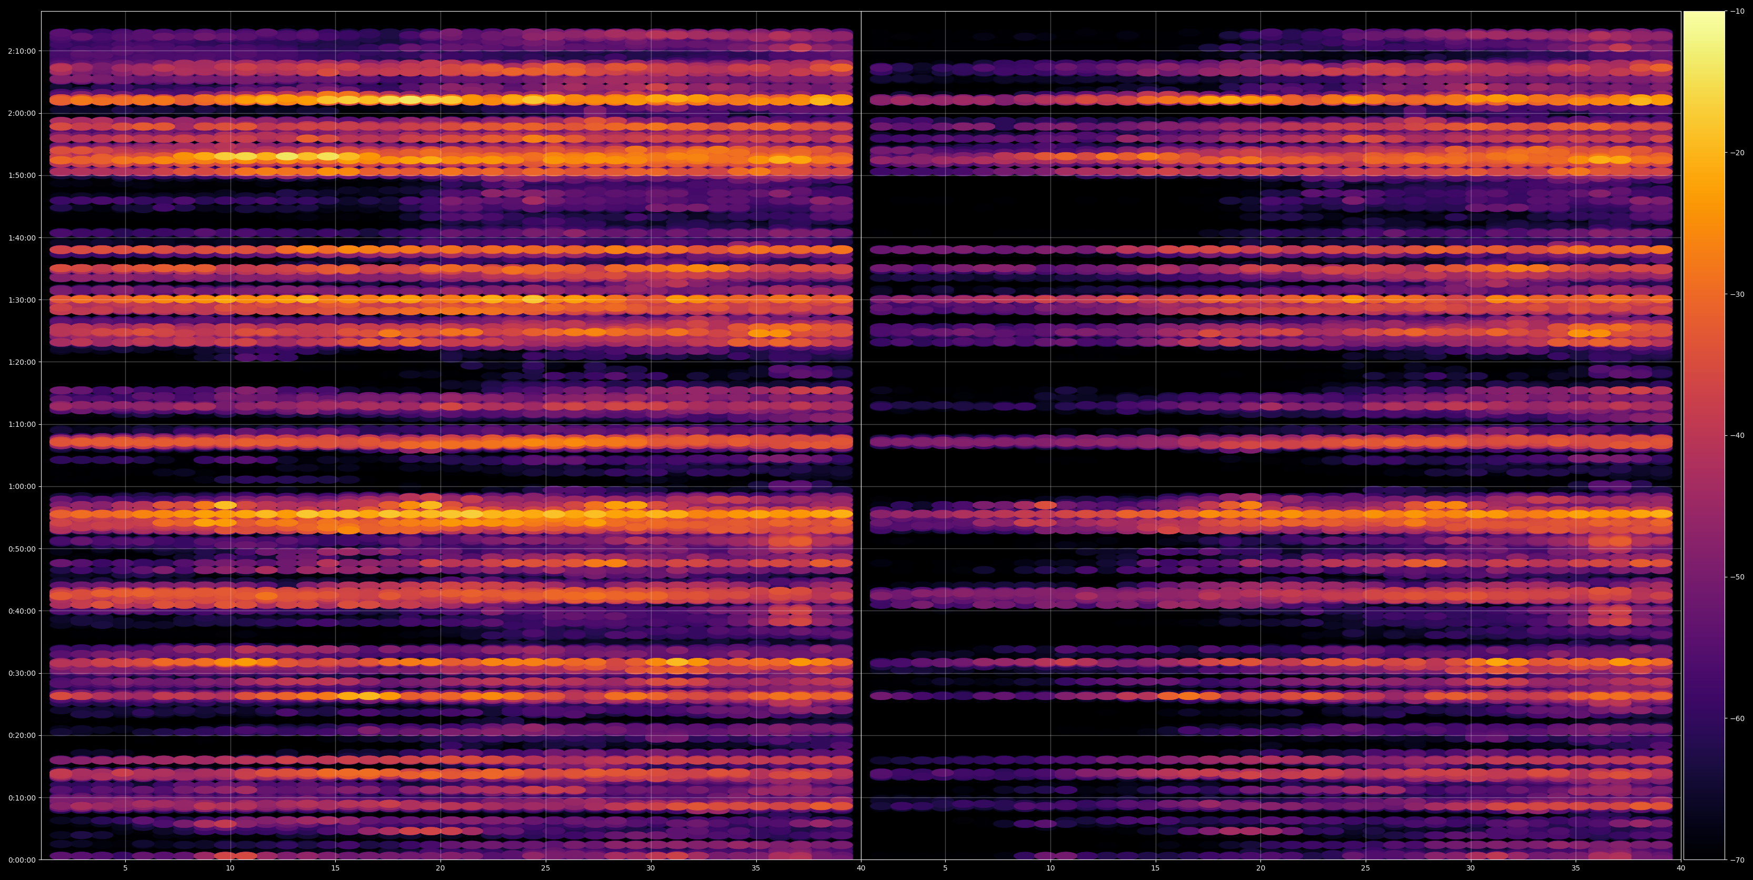
Task: Select the 1:40:00 time label
Action: click(x=22, y=237)
